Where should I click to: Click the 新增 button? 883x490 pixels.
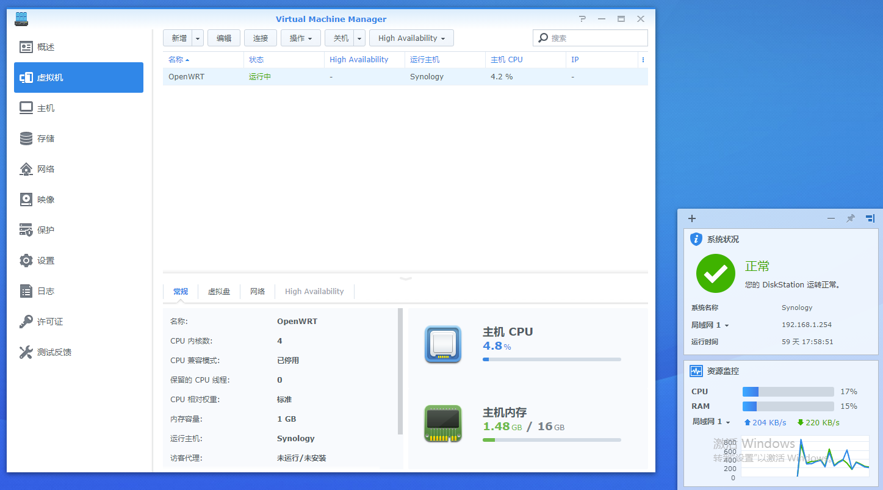(x=178, y=38)
